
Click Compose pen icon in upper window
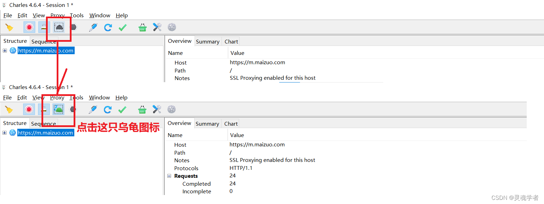click(x=93, y=27)
